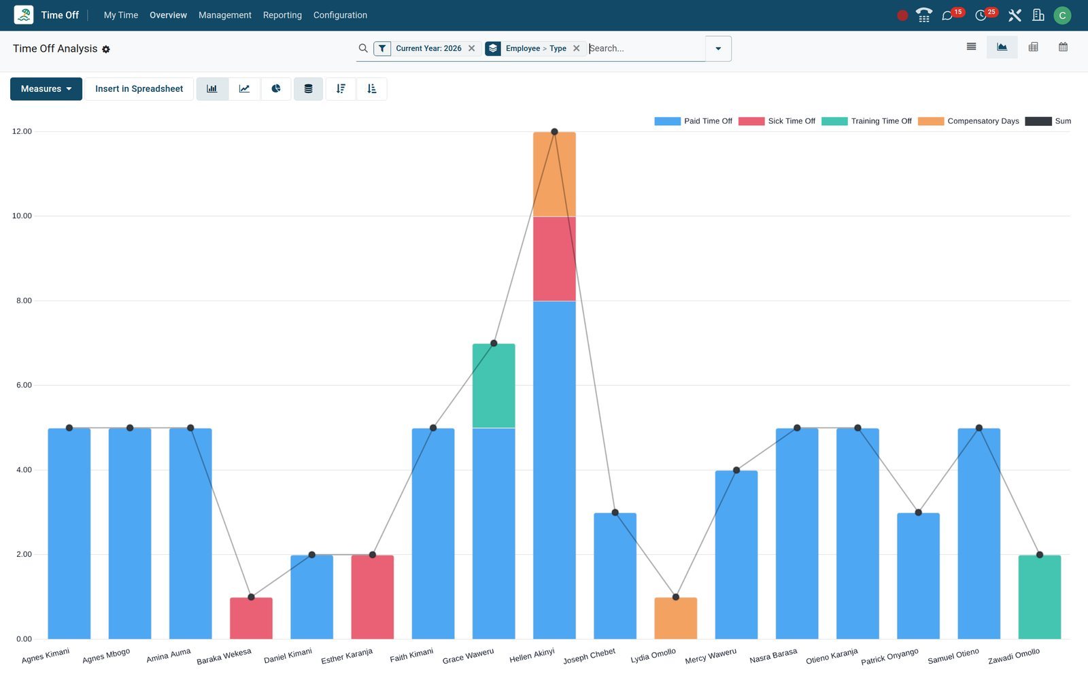Click the group-by layers icon on Employee facet

point(493,48)
